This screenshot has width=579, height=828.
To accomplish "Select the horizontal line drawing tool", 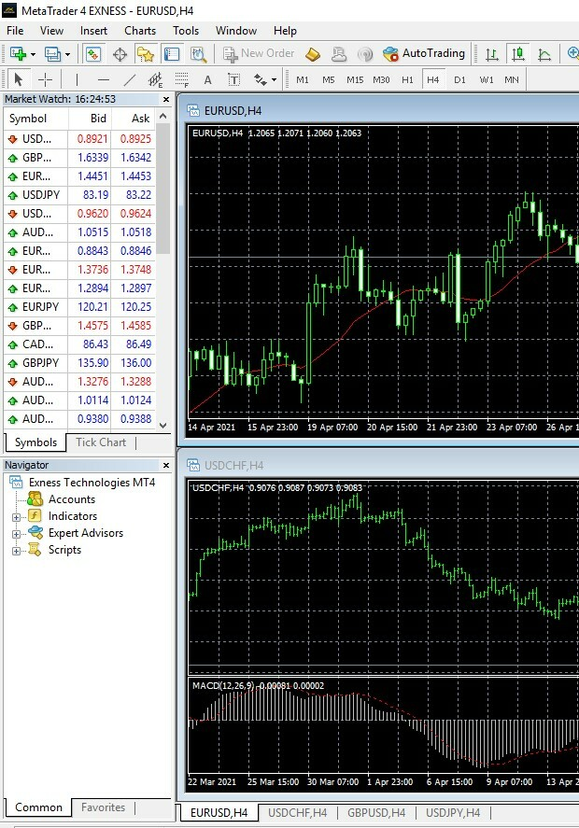I will pyautogui.click(x=104, y=79).
